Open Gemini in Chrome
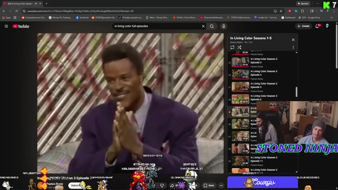Viewport: 338px width, 190px height. (303, 4)
